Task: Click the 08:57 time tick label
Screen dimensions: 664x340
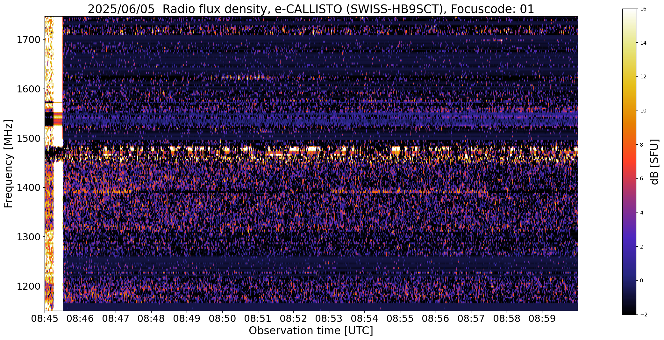Action: 471,319
